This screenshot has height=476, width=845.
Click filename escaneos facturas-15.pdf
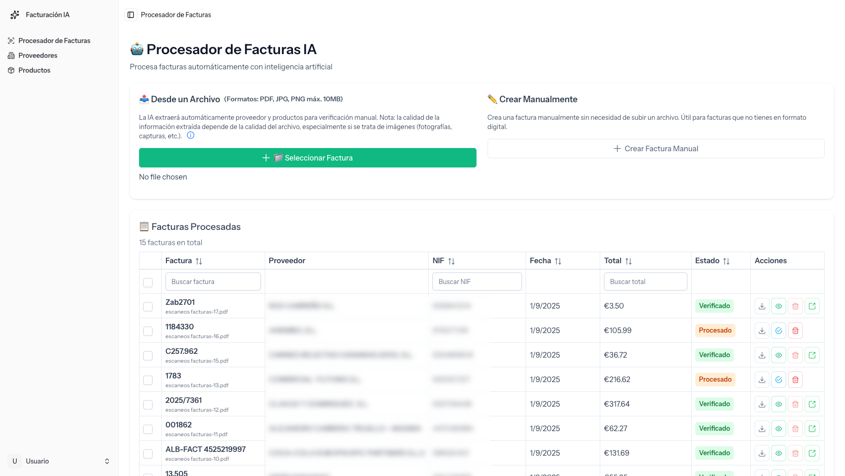pyautogui.click(x=197, y=361)
